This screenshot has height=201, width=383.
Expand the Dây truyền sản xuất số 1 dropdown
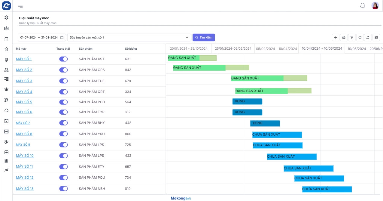click(x=129, y=38)
